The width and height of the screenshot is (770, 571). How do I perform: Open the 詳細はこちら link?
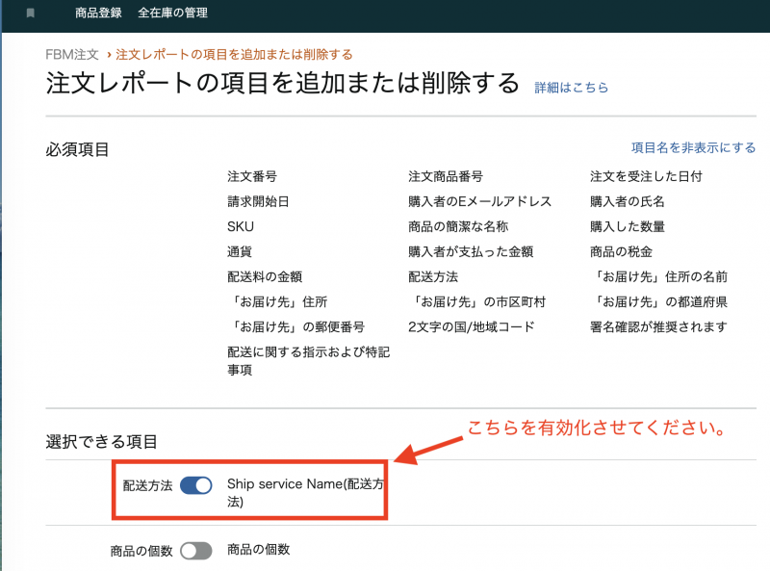[x=572, y=88]
